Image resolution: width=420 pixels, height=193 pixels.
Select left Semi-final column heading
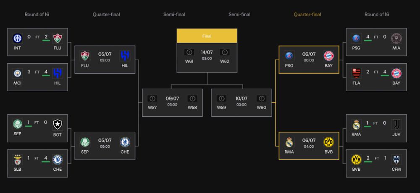coord(174,14)
